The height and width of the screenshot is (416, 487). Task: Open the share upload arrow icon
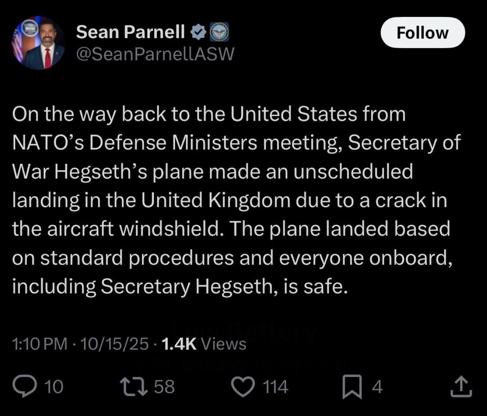click(x=462, y=386)
